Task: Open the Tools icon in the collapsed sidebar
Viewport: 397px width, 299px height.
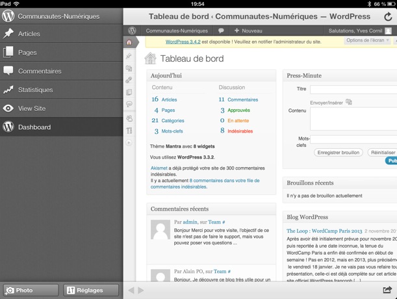Action: point(129,131)
